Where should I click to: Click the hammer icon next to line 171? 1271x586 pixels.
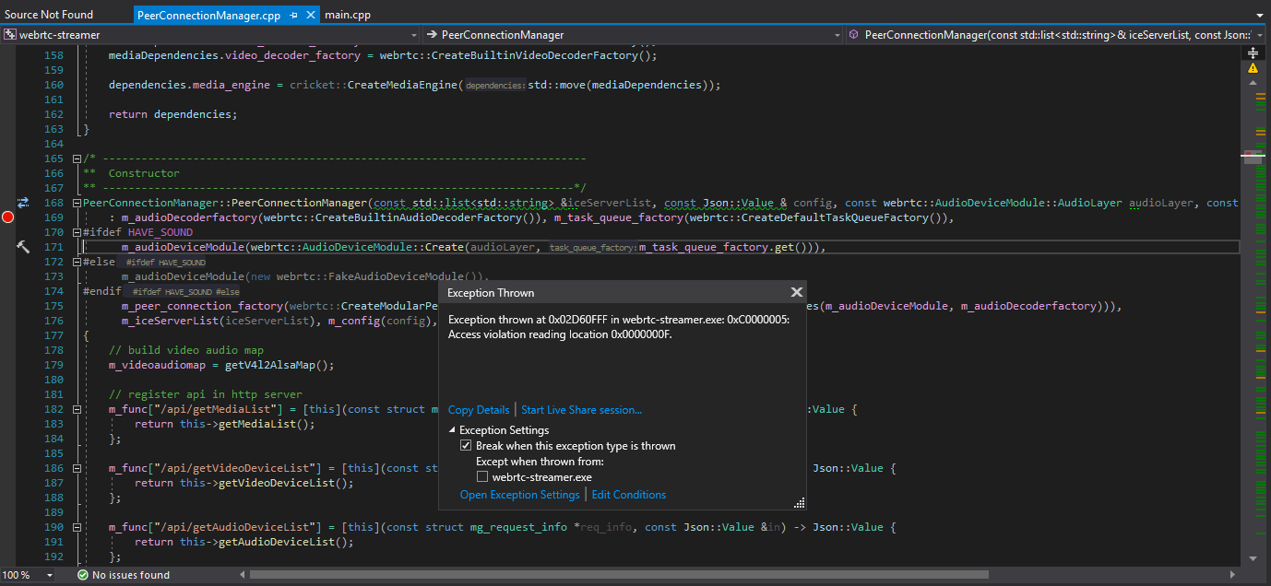tap(22, 246)
